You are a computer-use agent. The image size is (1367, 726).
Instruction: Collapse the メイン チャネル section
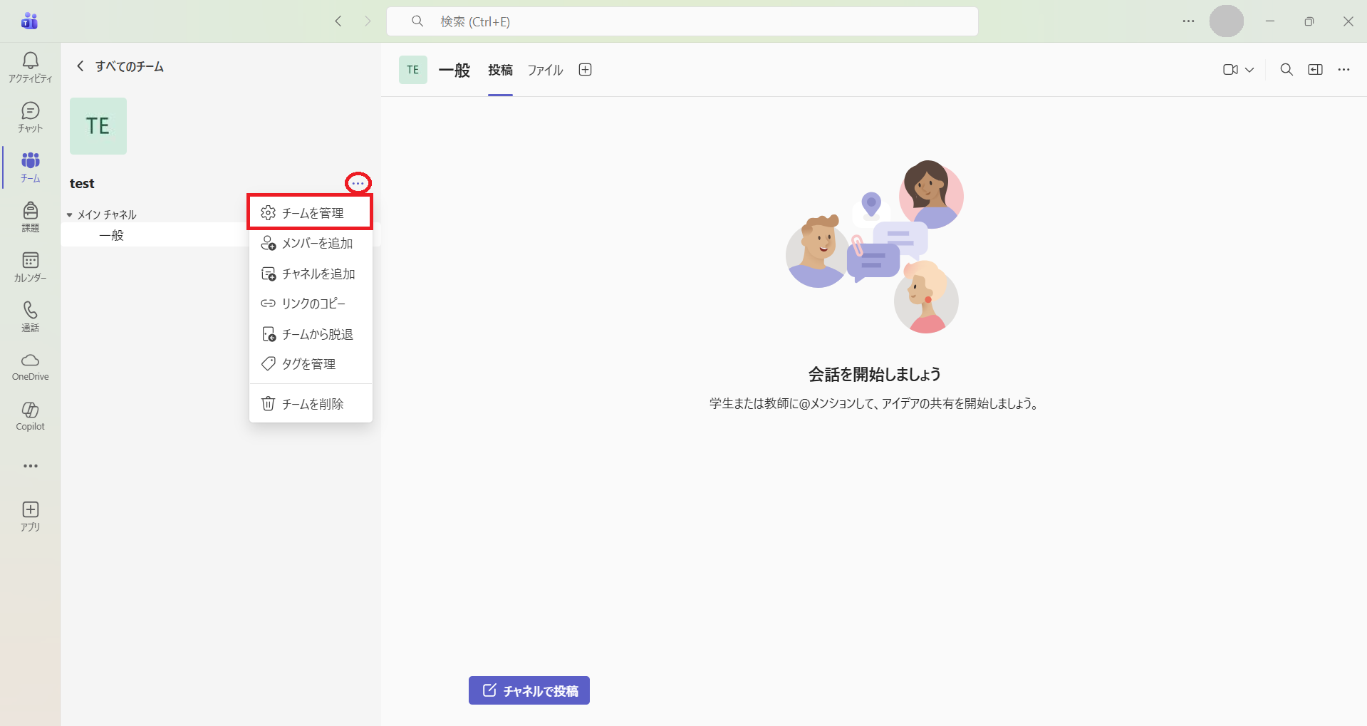[70, 214]
